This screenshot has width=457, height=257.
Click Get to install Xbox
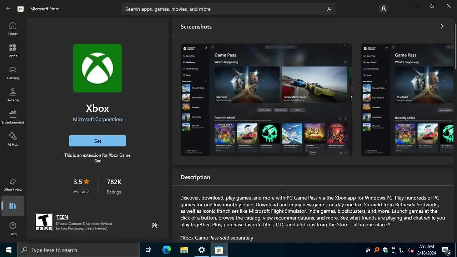point(97,141)
